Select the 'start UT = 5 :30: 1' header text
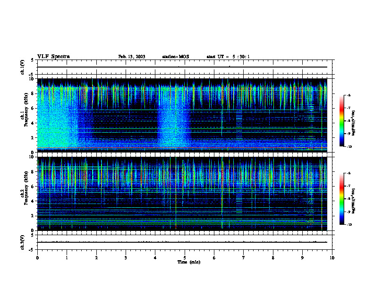This screenshot has width=374, height=289. [x=228, y=57]
